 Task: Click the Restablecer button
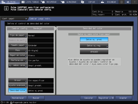(x=18, y=98)
